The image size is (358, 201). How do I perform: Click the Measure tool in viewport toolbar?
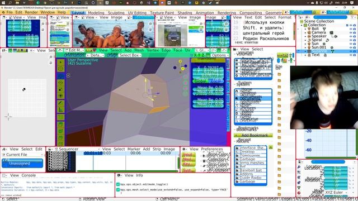click(x=60, y=110)
